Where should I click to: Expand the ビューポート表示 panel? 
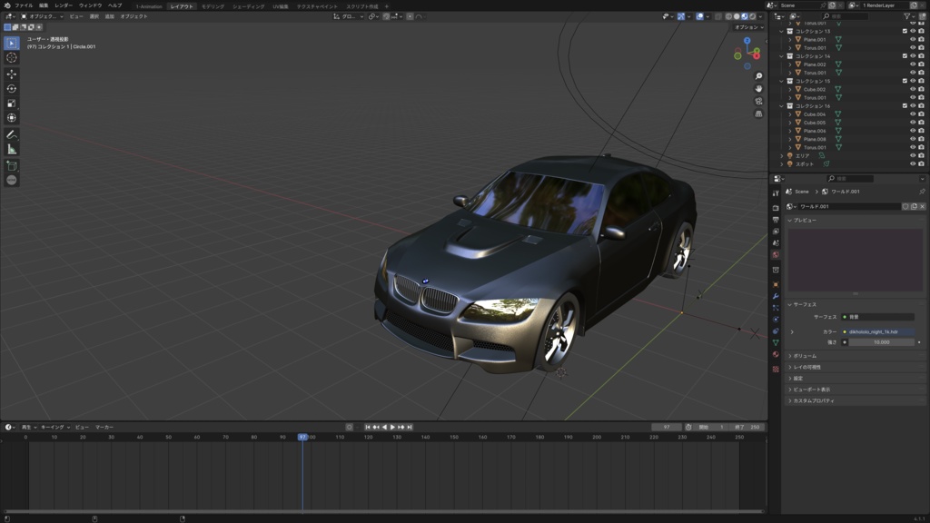coord(854,390)
